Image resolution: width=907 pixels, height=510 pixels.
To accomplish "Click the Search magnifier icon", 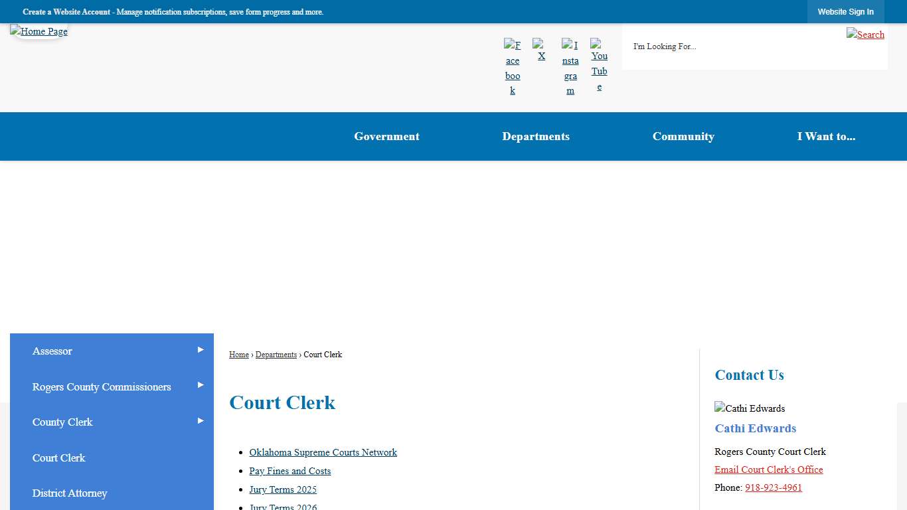I will 865,35.
